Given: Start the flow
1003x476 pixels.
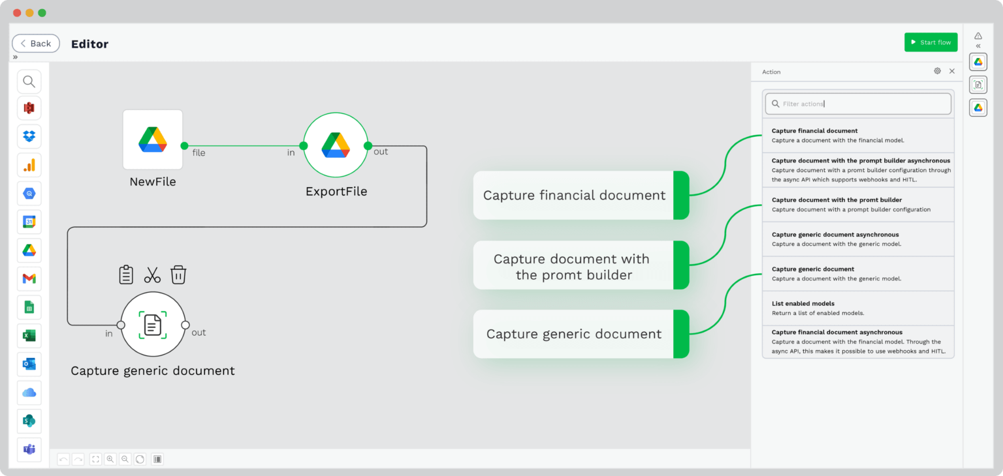Looking at the screenshot, I should point(931,41).
